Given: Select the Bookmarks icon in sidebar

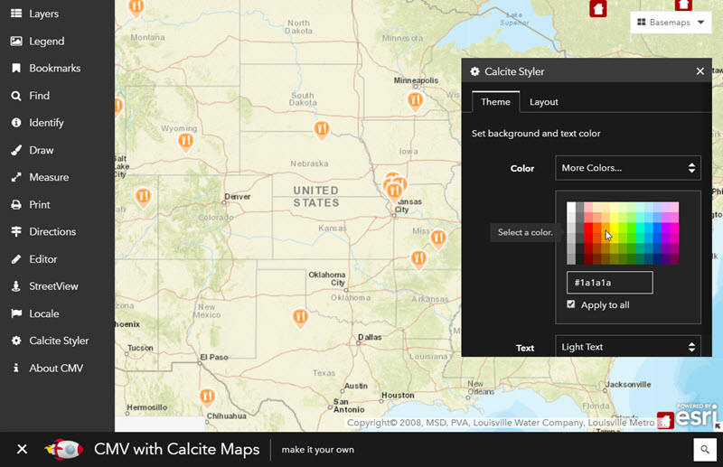Looking at the screenshot, I should pos(16,69).
